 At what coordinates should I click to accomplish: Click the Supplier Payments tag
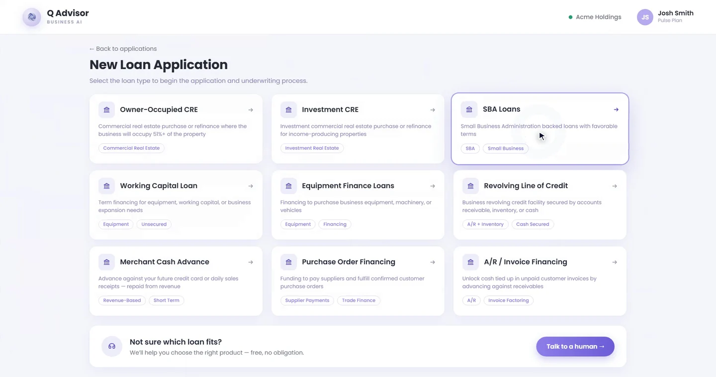click(307, 300)
